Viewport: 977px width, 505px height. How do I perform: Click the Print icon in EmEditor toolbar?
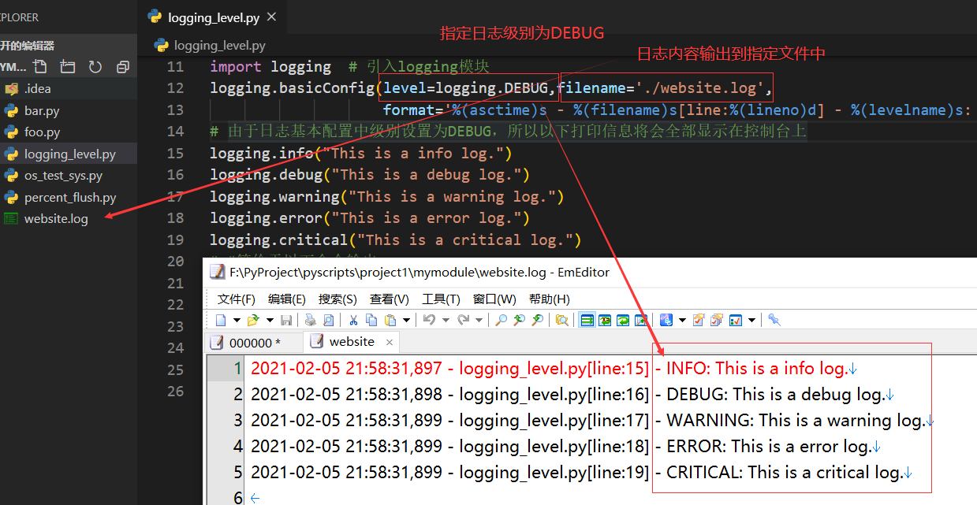[311, 320]
